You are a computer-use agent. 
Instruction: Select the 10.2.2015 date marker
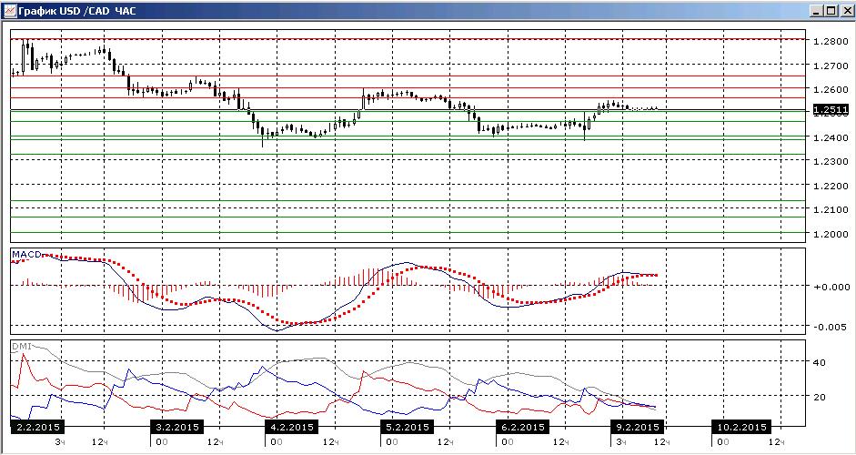click(x=742, y=427)
